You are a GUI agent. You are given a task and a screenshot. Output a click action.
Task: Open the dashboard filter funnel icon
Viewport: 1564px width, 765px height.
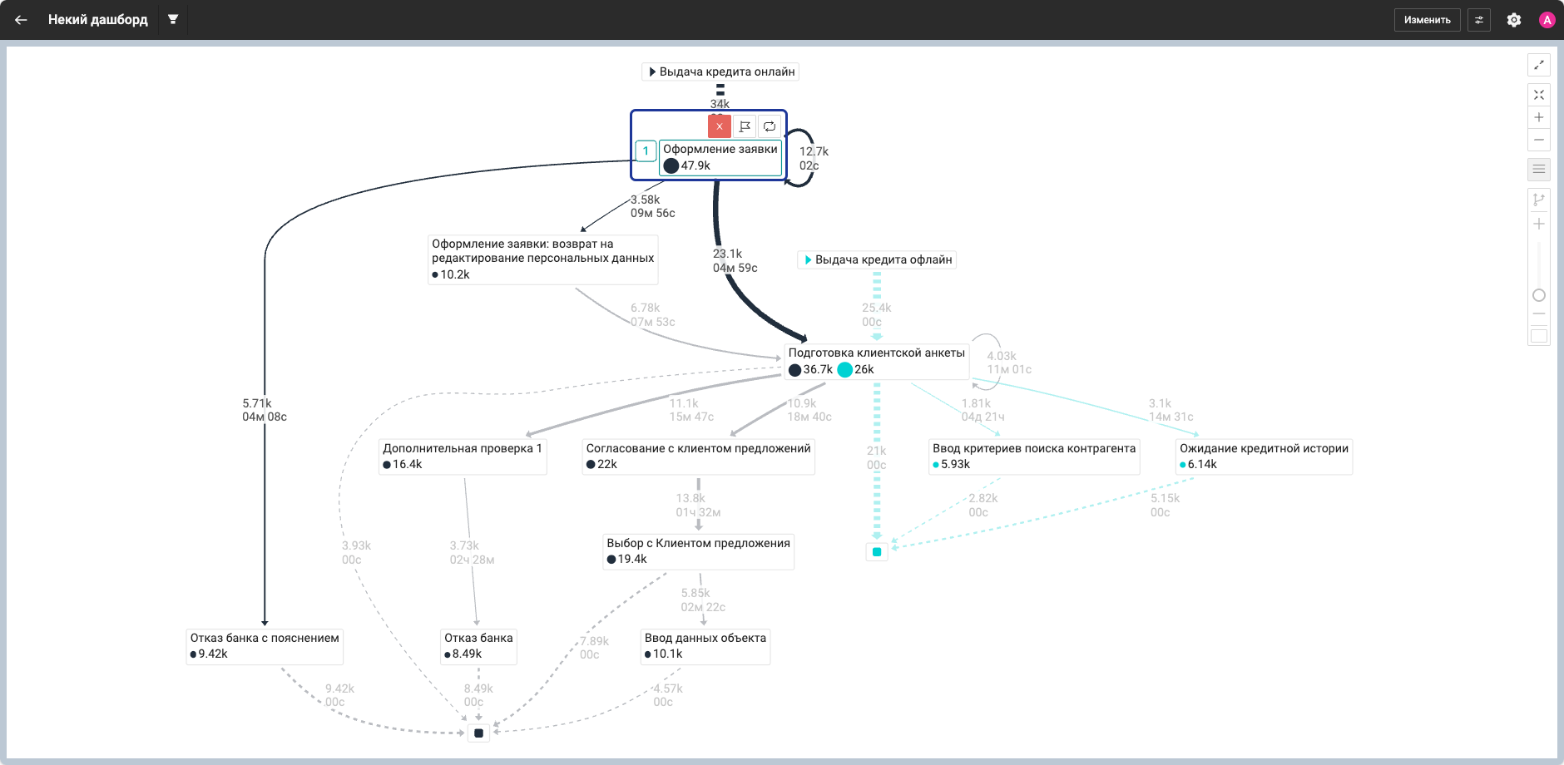(173, 19)
